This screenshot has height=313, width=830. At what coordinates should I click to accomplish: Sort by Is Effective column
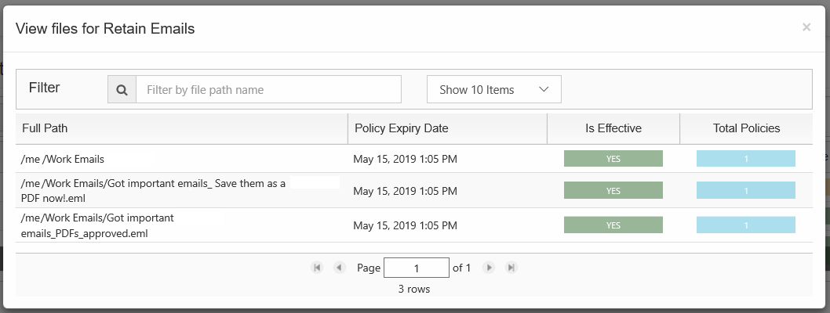[x=613, y=128]
